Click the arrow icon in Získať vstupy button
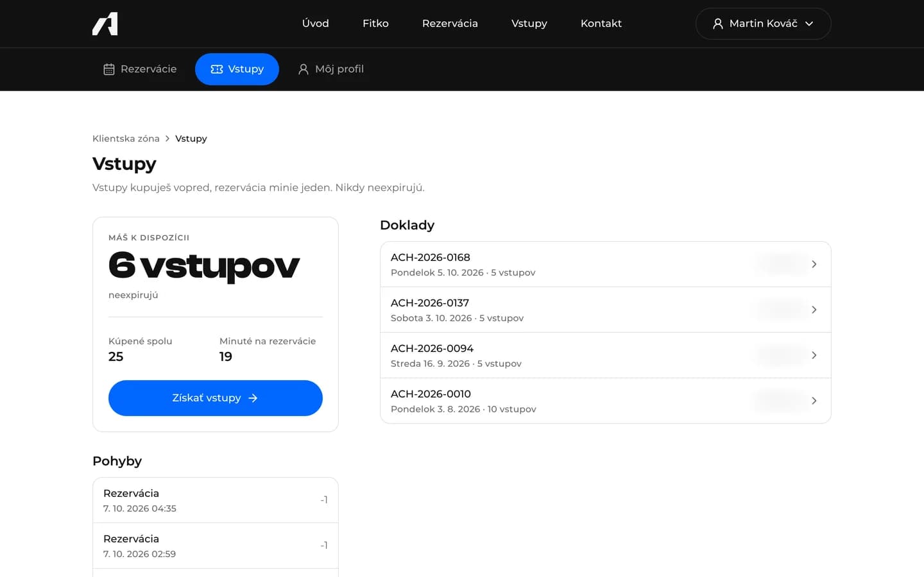The image size is (924, 577). (x=253, y=398)
